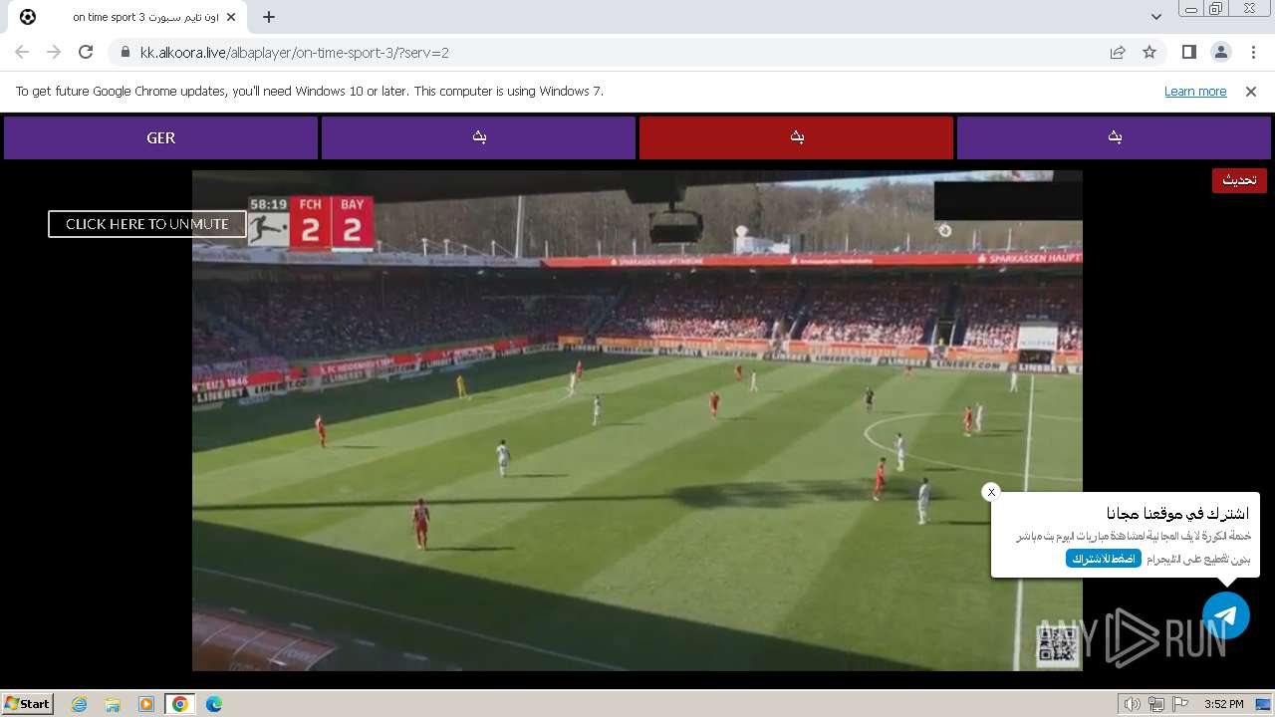Open File Explorer from the taskbar
This screenshot has height=717, width=1275.
click(113, 704)
